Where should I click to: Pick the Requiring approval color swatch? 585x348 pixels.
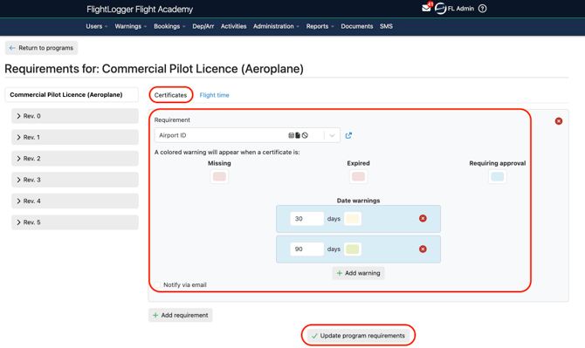click(x=498, y=176)
